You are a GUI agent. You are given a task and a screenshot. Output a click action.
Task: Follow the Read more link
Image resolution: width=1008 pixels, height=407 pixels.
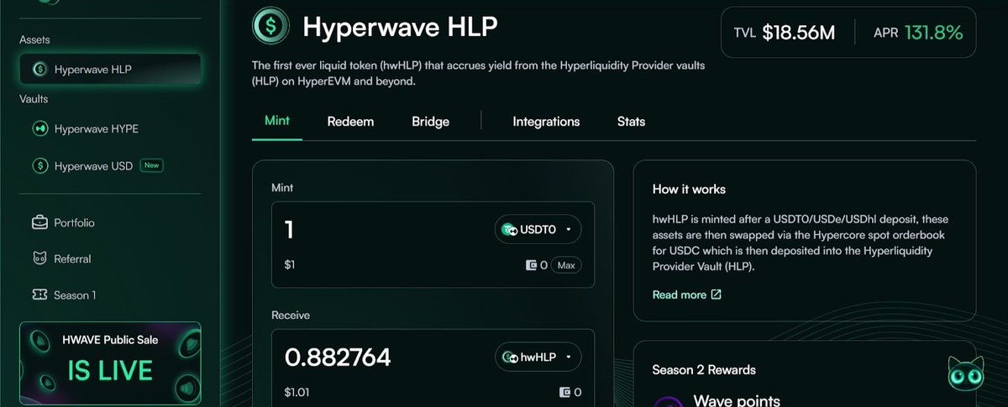pos(686,295)
